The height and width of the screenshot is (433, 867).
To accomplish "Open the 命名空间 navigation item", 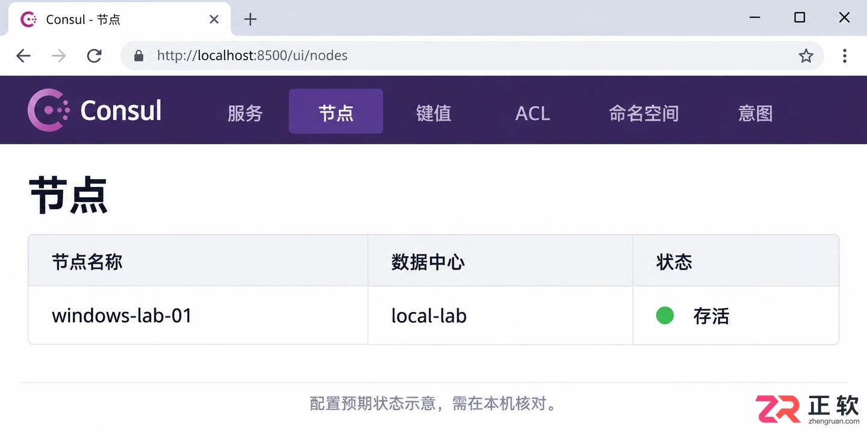I will tap(644, 112).
